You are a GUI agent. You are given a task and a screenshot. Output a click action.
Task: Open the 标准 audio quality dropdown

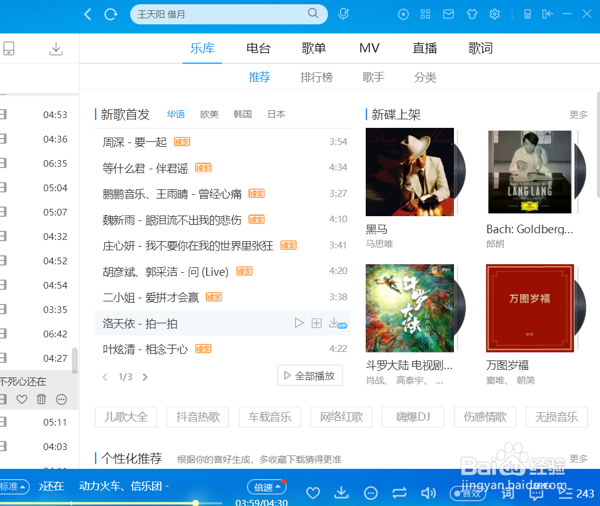(x=14, y=487)
